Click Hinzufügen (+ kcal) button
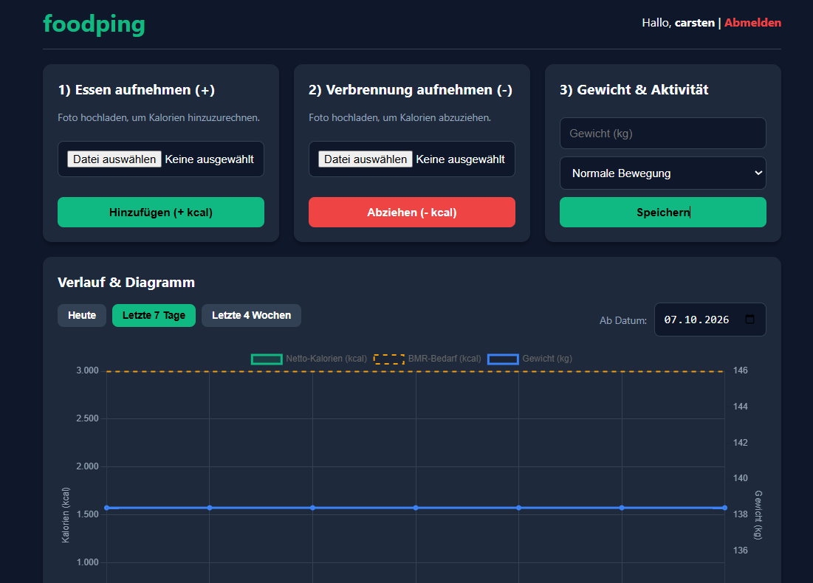The height and width of the screenshot is (583, 813). click(161, 212)
